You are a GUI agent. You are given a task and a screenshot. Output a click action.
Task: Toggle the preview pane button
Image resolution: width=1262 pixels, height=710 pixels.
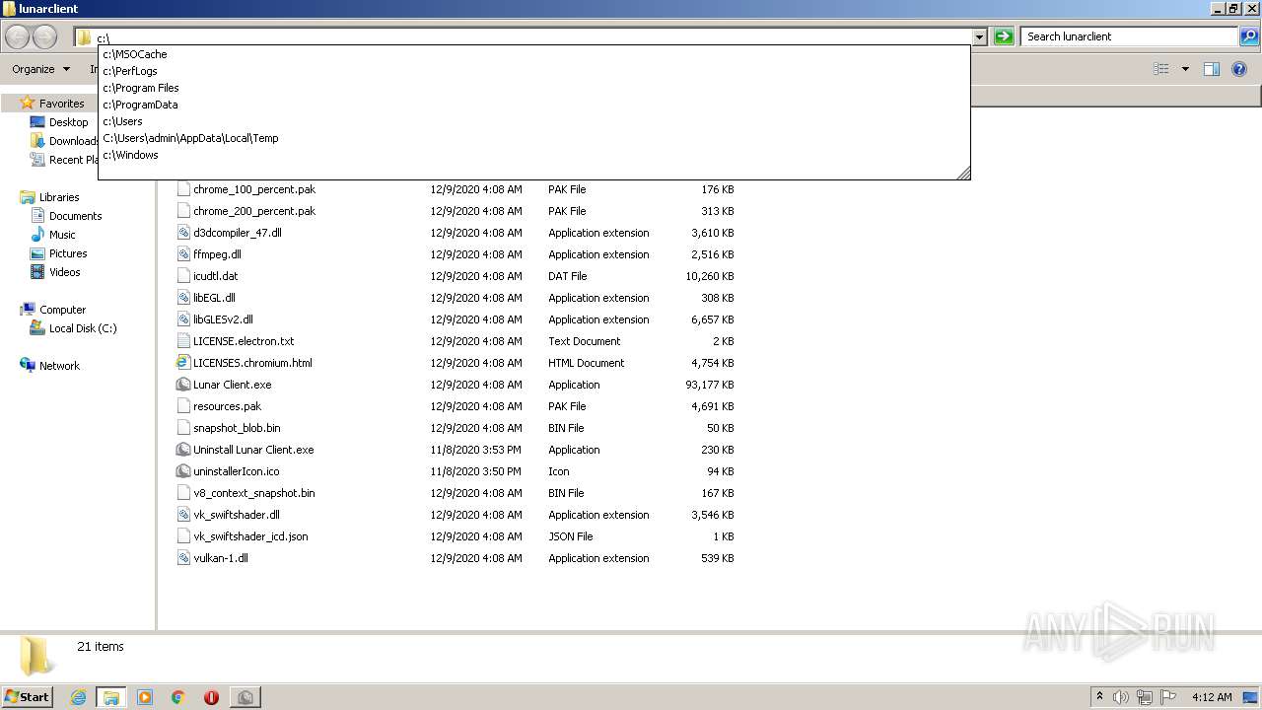point(1212,69)
